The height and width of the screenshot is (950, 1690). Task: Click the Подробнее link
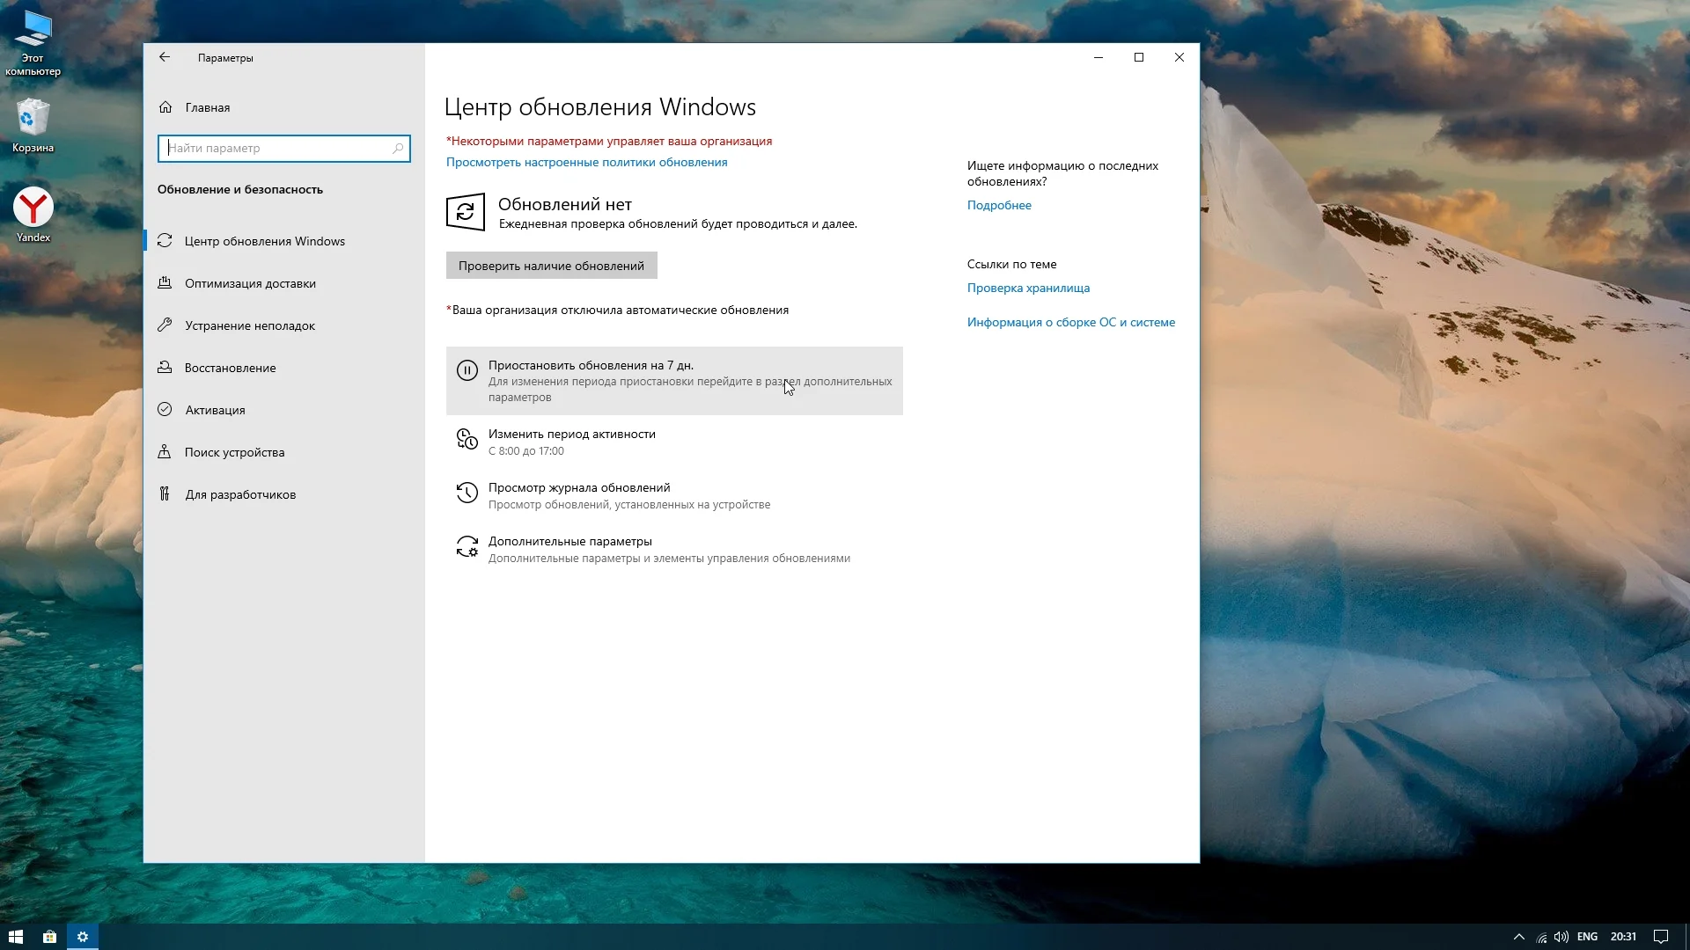pos(999,205)
